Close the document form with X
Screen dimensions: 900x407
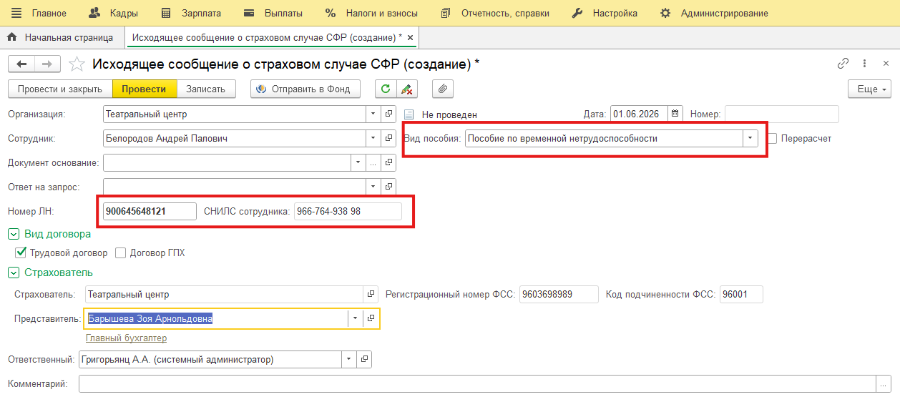pyautogui.click(x=886, y=63)
